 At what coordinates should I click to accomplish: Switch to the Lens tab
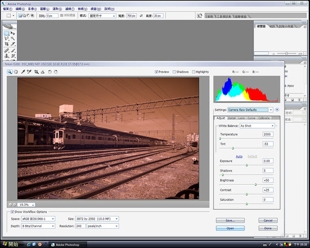pos(241,118)
